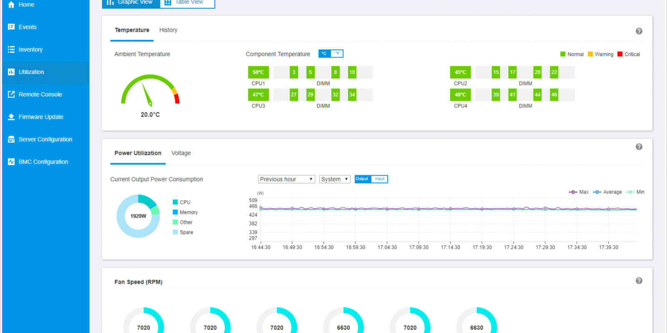Click DIMM slot 22 tile
Image resolution: width=667 pixels, height=333 pixels.
(x=554, y=72)
